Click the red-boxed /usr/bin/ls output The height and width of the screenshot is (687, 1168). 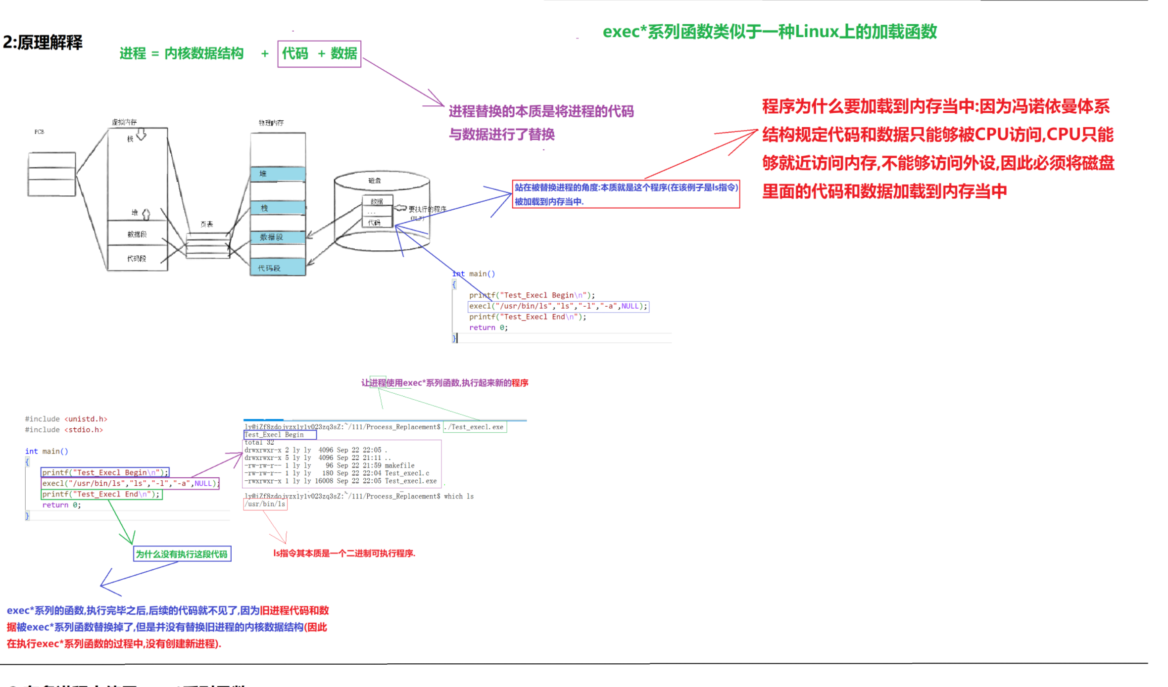tap(266, 504)
